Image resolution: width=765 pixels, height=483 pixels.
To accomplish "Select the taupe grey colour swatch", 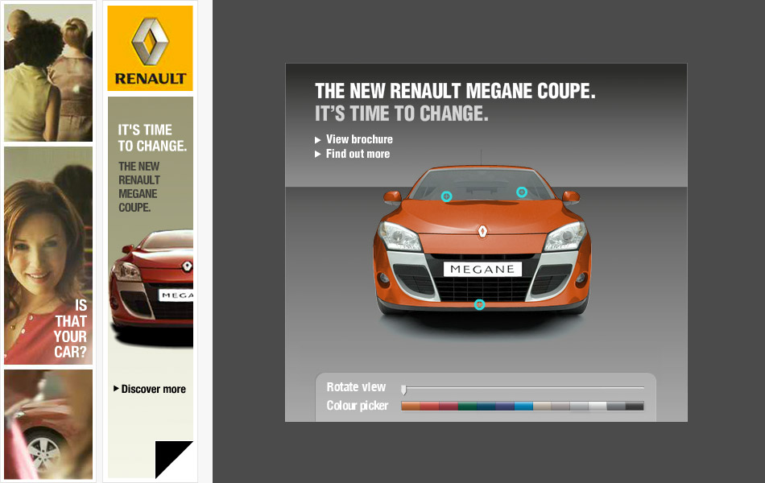I will tap(560, 406).
